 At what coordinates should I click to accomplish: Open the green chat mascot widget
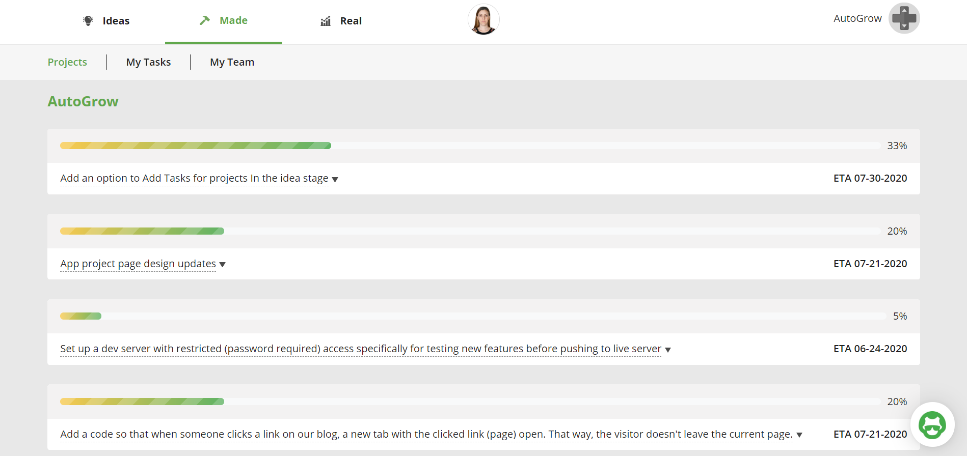[932, 424]
